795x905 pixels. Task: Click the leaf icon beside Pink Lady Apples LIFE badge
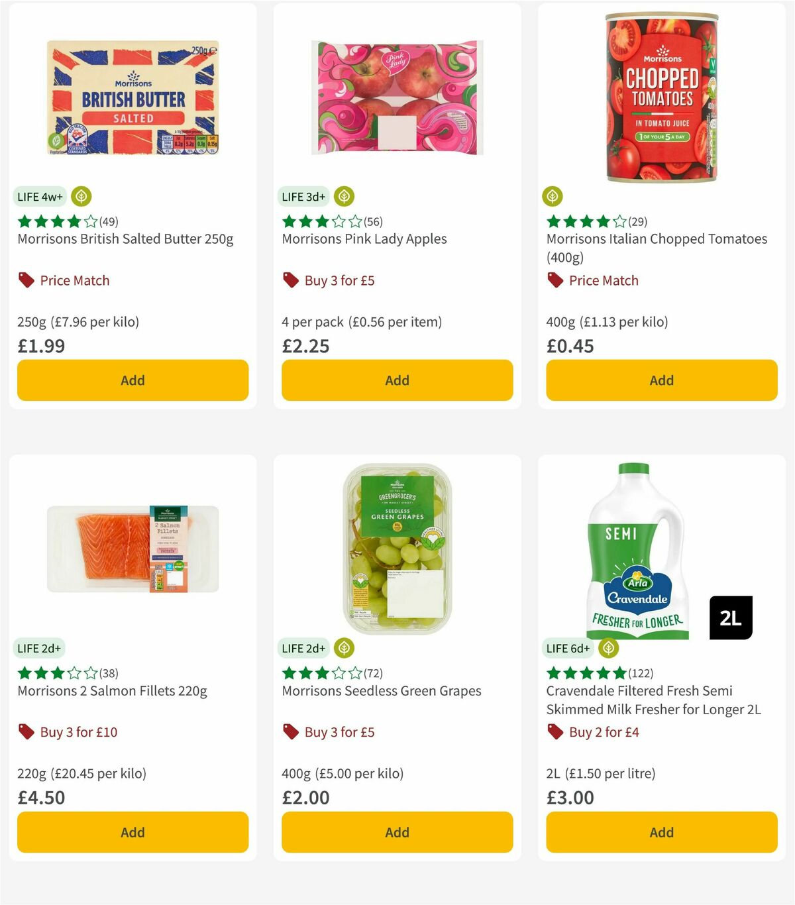pos(344,196)
